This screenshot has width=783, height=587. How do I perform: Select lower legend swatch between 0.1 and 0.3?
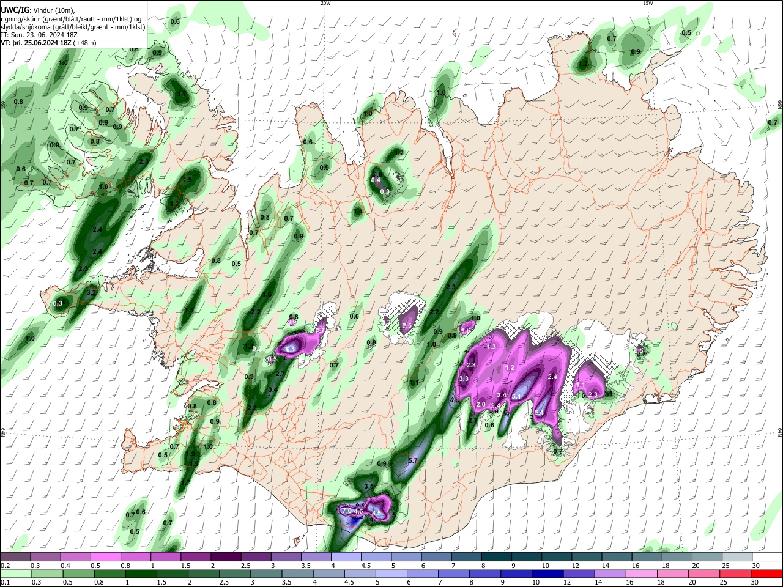click(16, 574)
